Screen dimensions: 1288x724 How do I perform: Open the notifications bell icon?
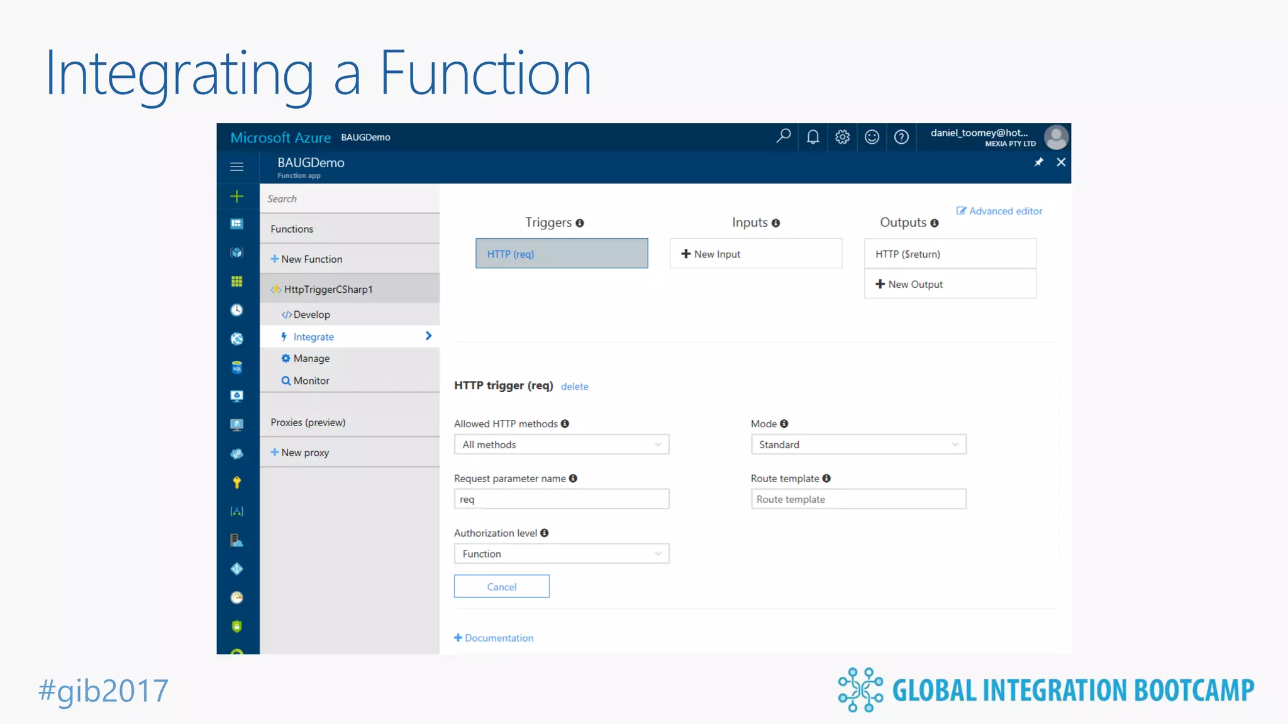click(x=813, y=136)
